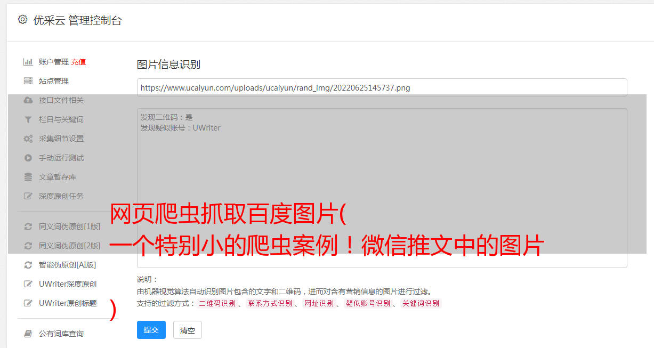
Task: Click the gears icon beside 采集细节设置
Action: click(28, 139)
